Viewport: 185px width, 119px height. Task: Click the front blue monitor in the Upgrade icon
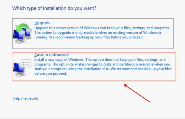19,35
